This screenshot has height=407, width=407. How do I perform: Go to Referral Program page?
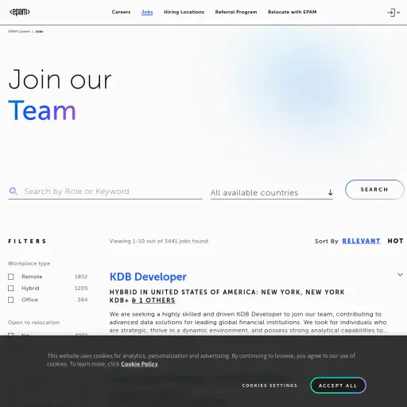pos(236,12)
